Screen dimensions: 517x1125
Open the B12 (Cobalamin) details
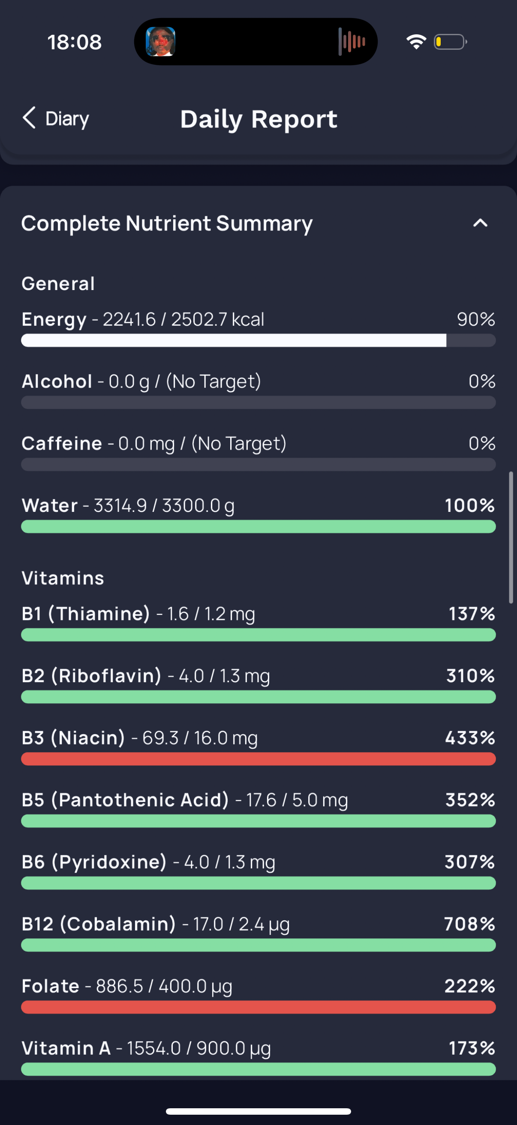(258, 932)
